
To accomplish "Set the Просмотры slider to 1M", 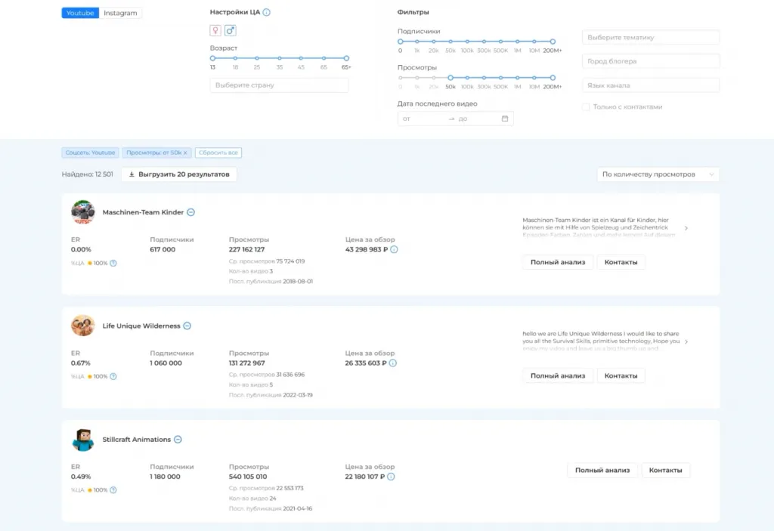I will coord(517,78).
